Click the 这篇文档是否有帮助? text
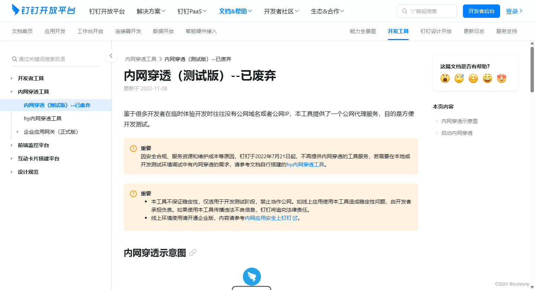 point(465,66)
